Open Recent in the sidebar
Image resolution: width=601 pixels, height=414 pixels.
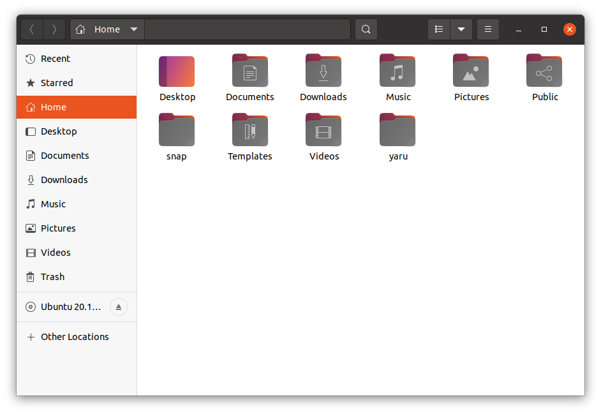pos(77,59)
